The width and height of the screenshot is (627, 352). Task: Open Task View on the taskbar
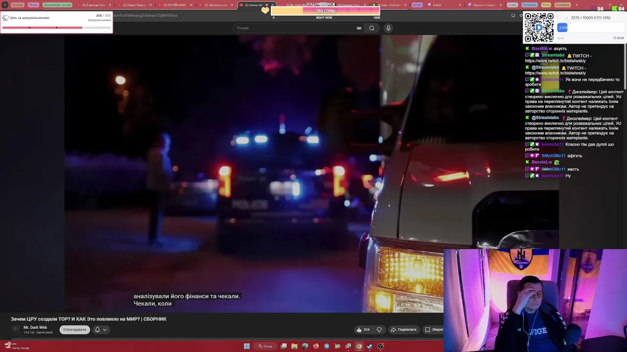click(284, 346)
